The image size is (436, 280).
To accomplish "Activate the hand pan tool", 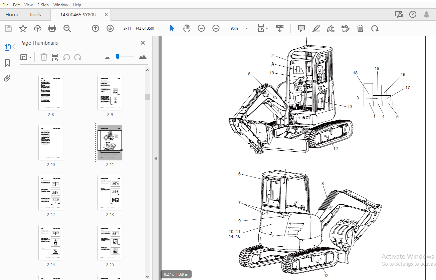I will (x=187, y=28).
